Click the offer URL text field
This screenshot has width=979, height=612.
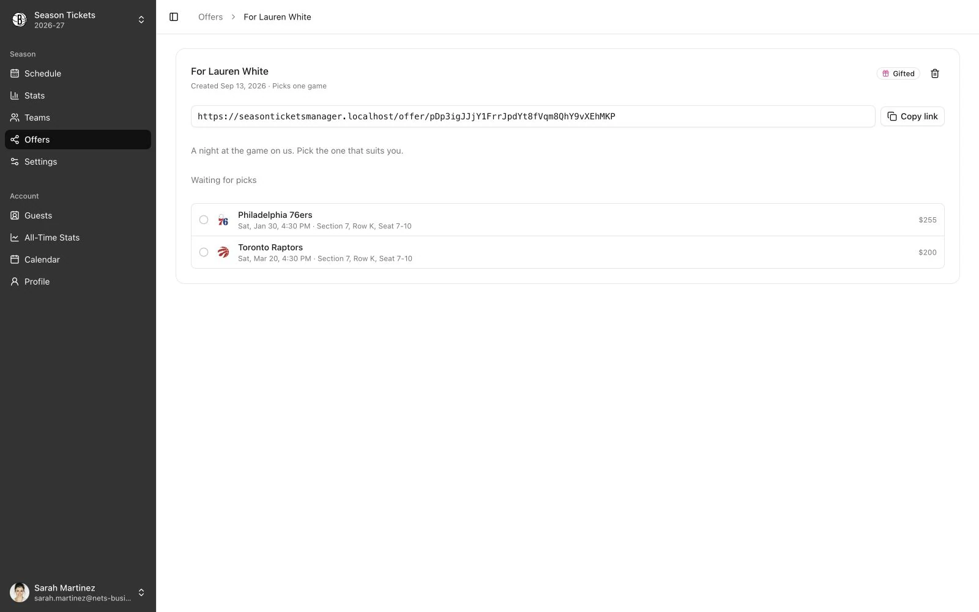click(x=533, y=116)
